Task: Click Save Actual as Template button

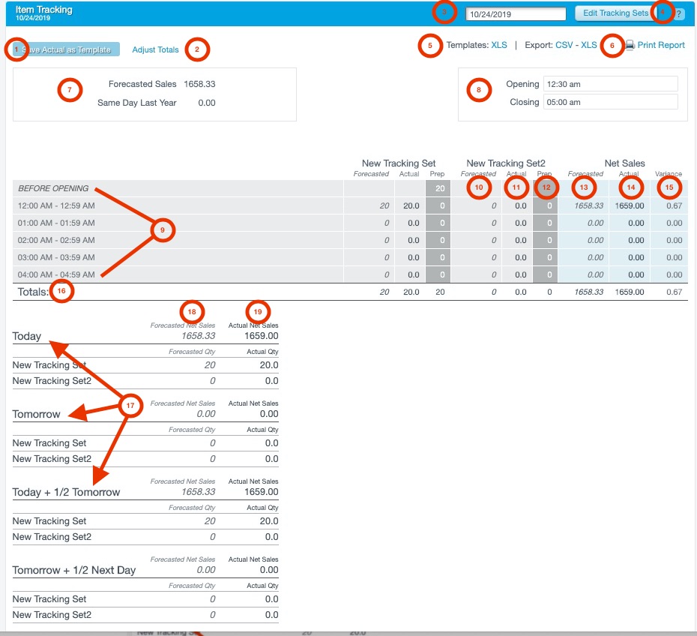Action: tap(66, 49)
